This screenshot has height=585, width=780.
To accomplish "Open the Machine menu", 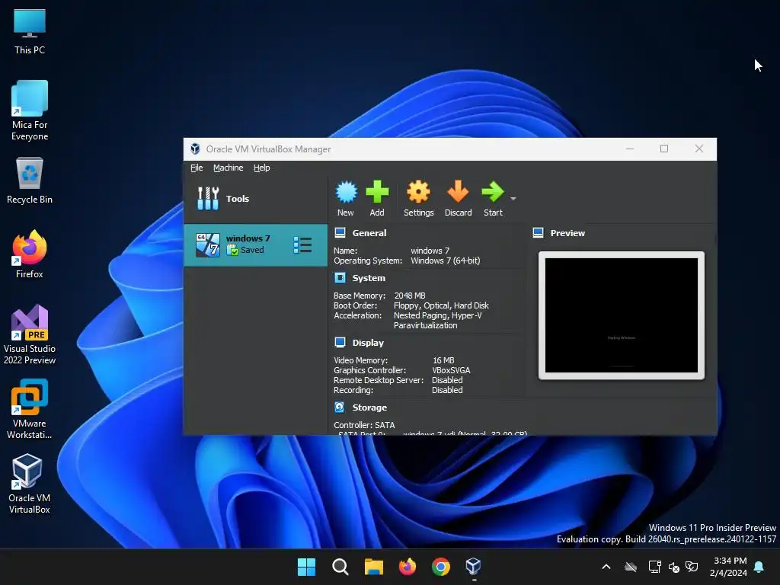I will (x=229, y=168).
